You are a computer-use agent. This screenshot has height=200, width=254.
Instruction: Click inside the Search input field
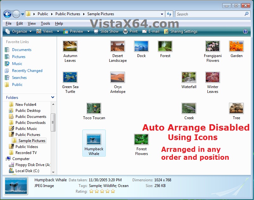coord(210,14)
